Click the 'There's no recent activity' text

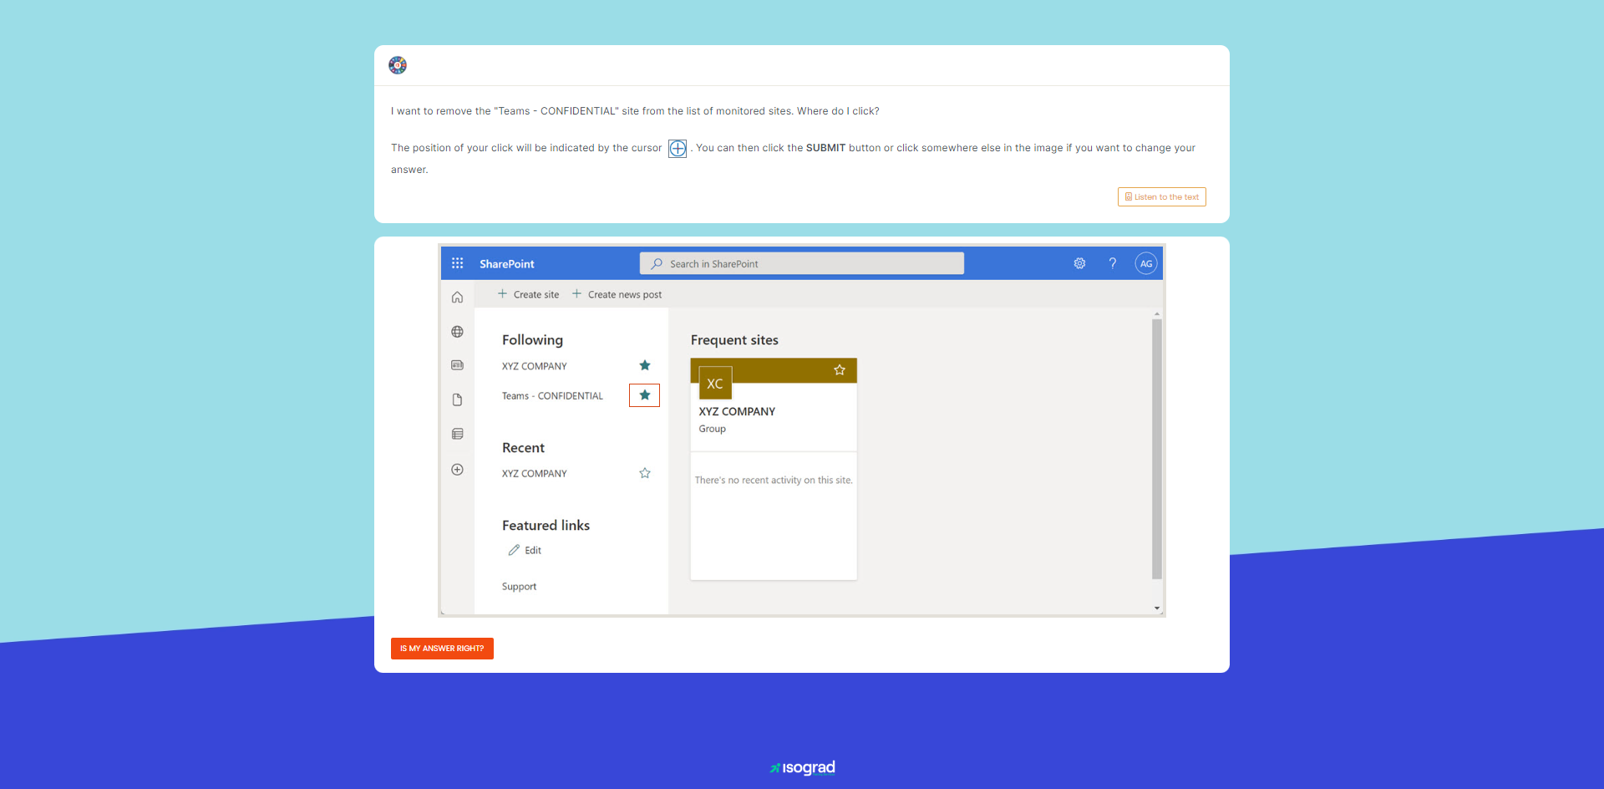tap(774, 481)
